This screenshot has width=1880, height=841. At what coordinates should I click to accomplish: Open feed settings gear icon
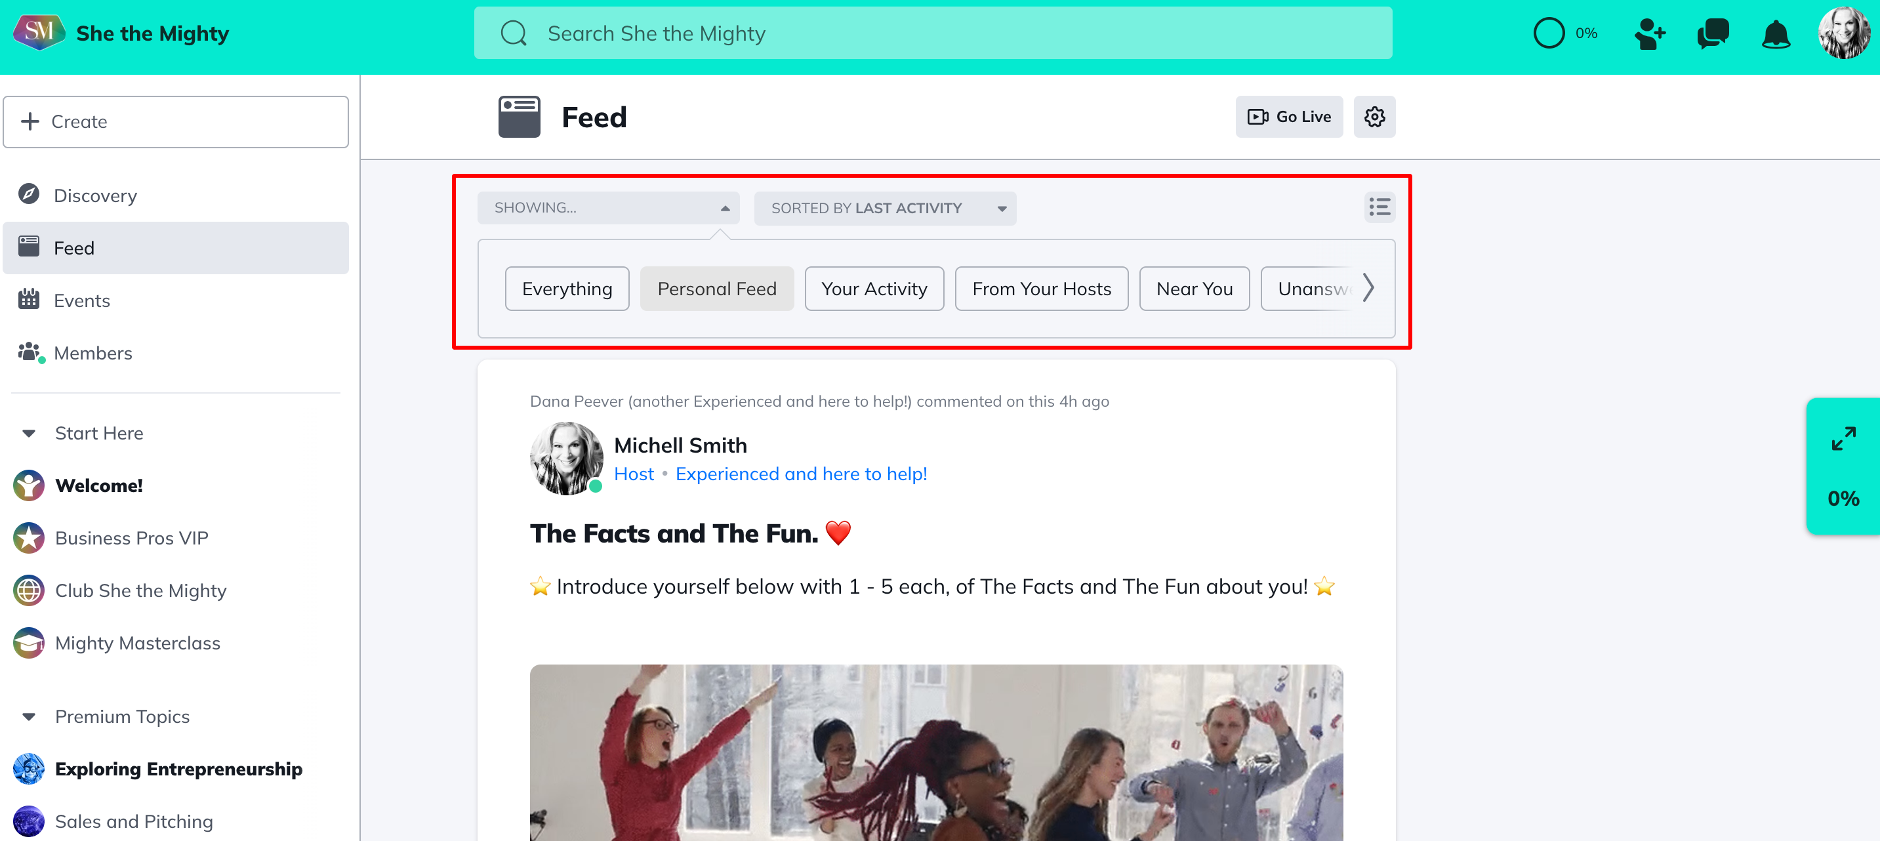1374,117
